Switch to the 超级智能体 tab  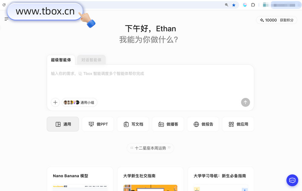(61, 60)
